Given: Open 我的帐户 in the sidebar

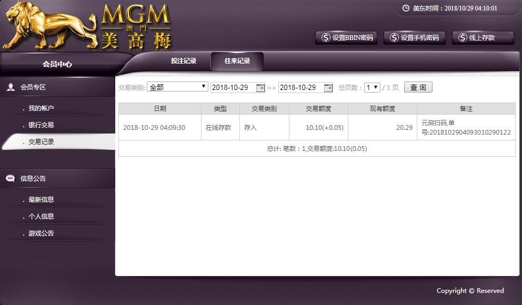Looking at the screenshot, I should pyautogui.click(x=41, y=108).
